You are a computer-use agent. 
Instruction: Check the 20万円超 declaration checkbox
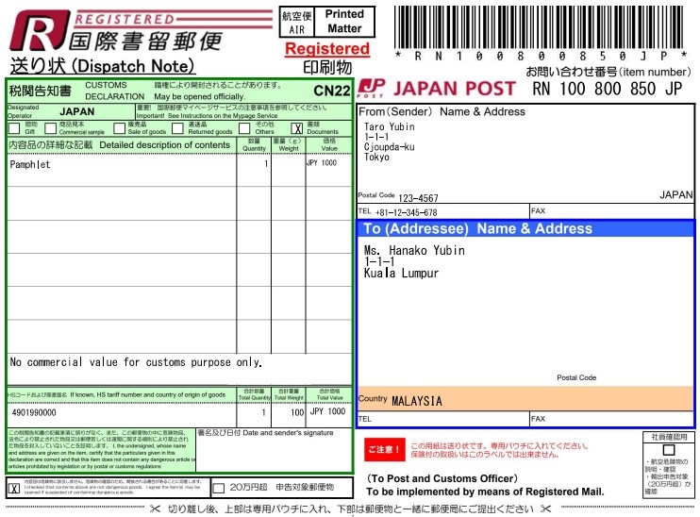[x=219, y=488]
